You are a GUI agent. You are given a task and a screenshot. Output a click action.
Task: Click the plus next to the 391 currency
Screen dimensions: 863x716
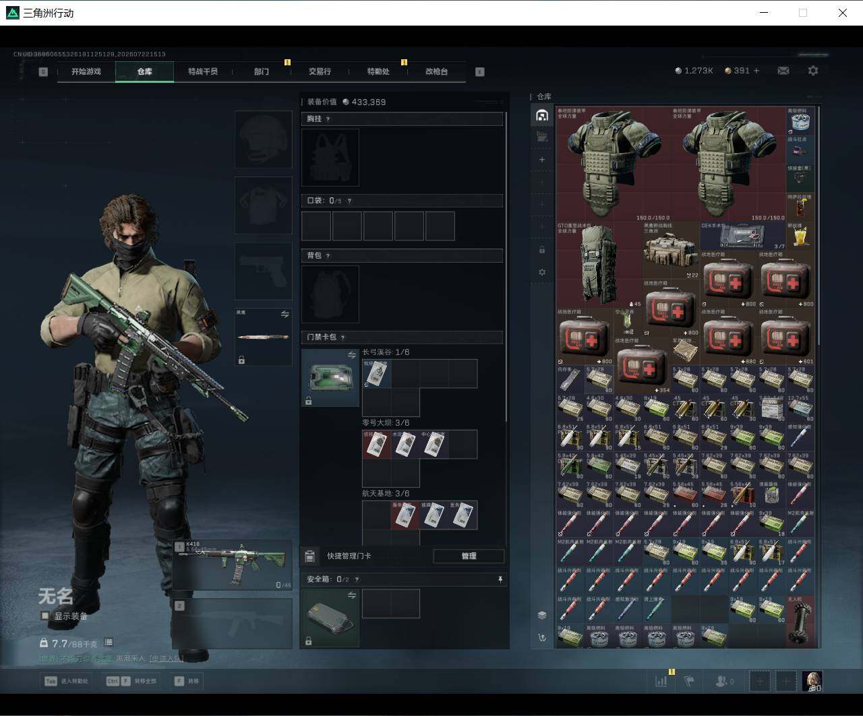756,71
